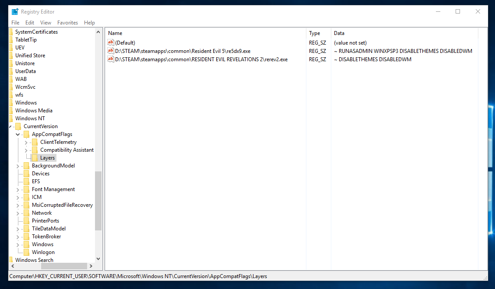Select the Unified Store key

coord(30,56)
